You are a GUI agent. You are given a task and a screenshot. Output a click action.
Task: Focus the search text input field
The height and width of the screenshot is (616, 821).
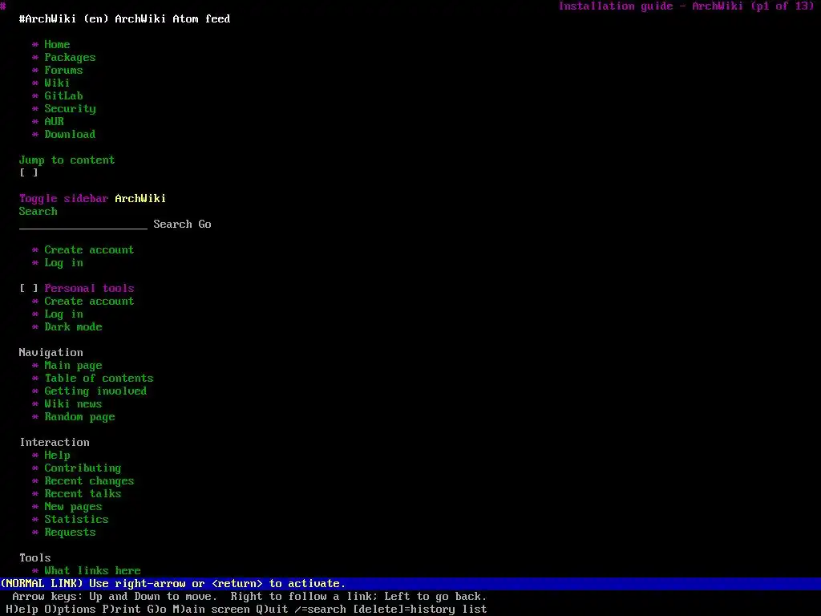pyautogui.click(x=83, y=225)
